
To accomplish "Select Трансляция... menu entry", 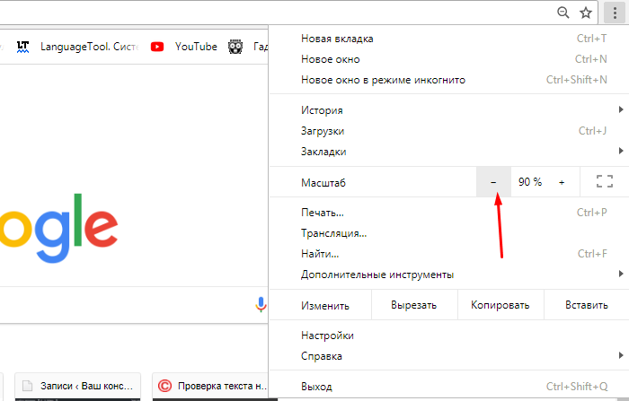I will [x=449, y=233].
